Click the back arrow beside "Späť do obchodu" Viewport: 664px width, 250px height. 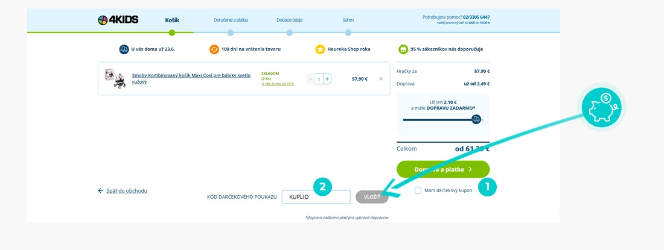pos(101,191)
